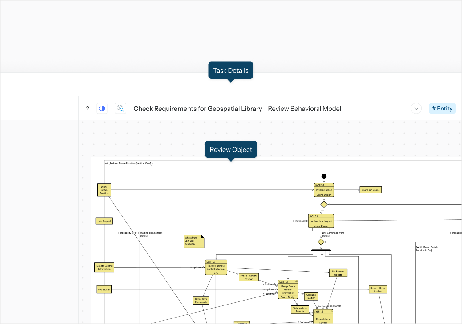Expand the task row chevron dropdown
Image resolution: width=462 pixels, height=324 pixels.
[416, 109]
